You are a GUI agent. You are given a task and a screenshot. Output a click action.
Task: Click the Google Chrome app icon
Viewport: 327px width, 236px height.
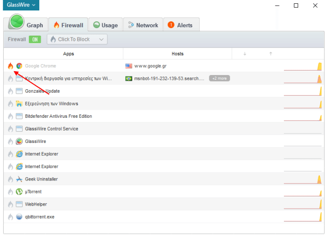(x=19, y=66)
